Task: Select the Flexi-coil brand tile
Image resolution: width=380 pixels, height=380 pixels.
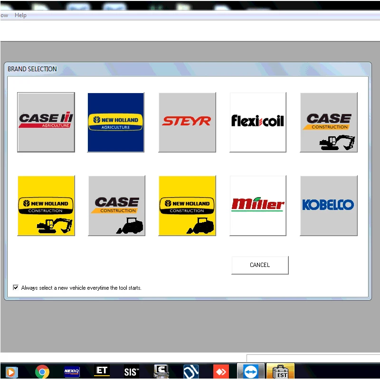Action: coord(258,122)
